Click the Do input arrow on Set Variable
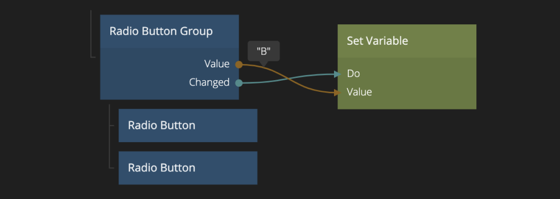Image resolution: width=560 pixels, height=199 pixels. 337,74
